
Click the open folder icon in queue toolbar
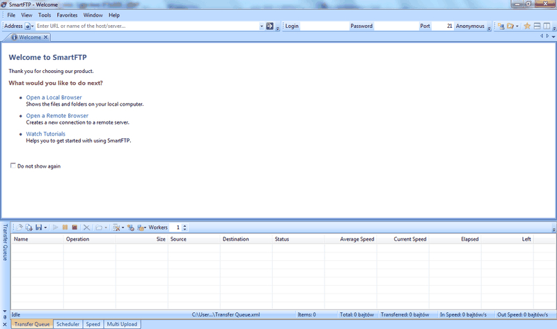[x=99, y=227]
